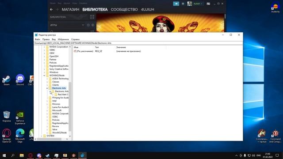Click the tree pane scroll-down arrow
This screenshot has height=159, width=283.
point(70,136)
